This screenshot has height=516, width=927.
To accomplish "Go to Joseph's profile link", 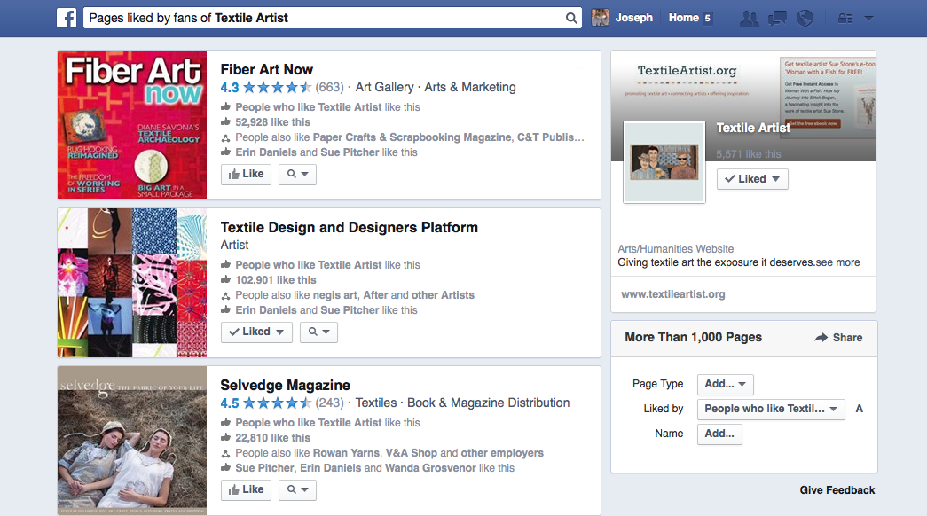I will pyautogui.click(x=633, y=18).
